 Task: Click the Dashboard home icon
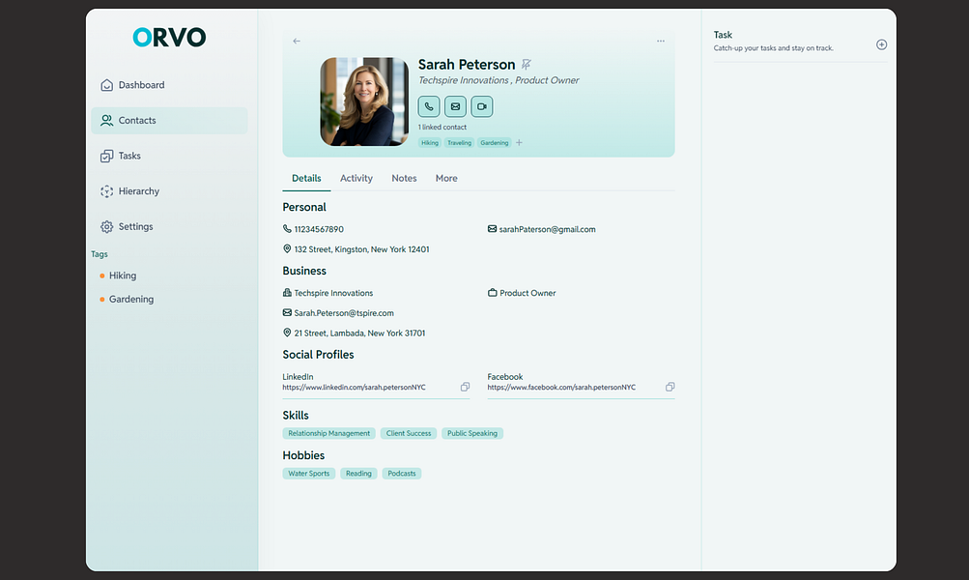click(x=107, y=85)
